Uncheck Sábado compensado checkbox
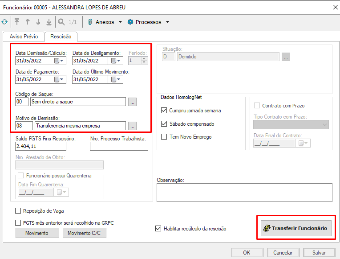This screenshot has width=340, height=259. 164,123
